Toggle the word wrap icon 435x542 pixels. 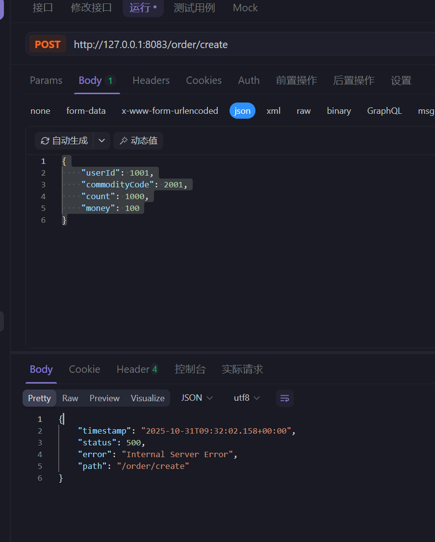pyautogui.click(x=285, y=398)
